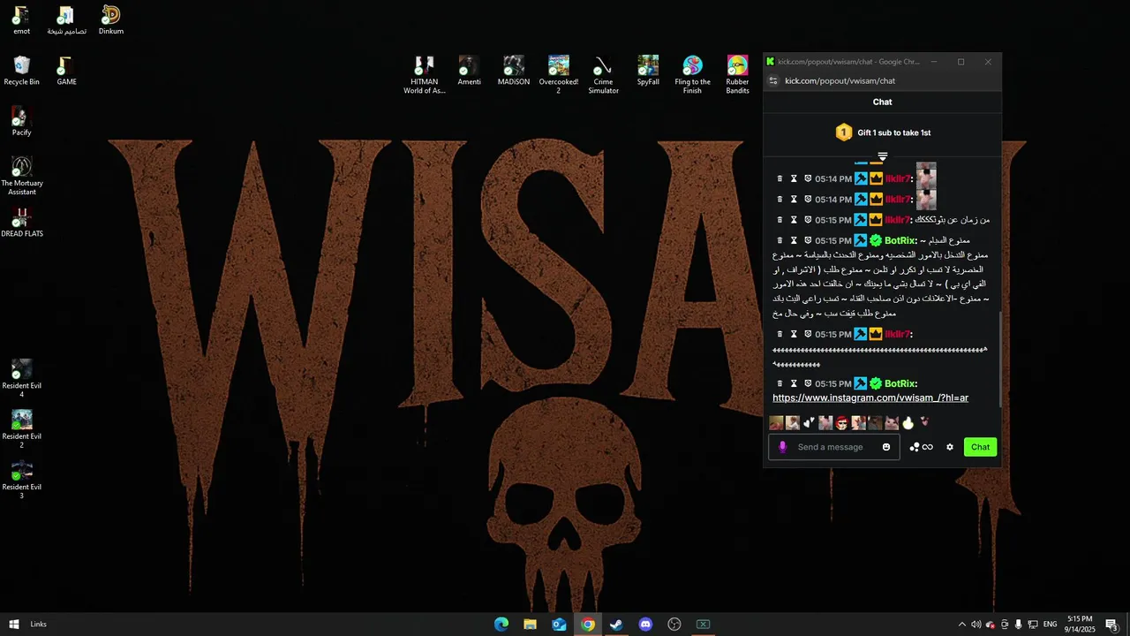Image resolution: width=1130 pixels, height=636 pixels.
Task: Delete llkllr7's arrows message with trash icon
Action: coord(780,334)
